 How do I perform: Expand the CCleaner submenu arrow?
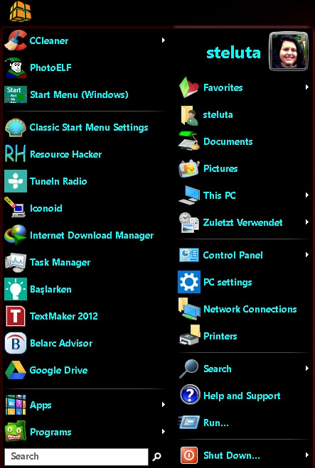163,40
